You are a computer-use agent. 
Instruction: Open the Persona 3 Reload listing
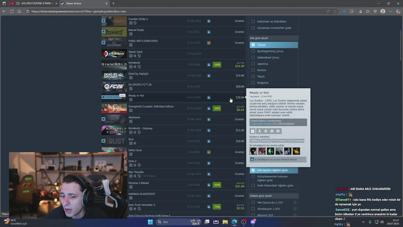pos(173,185)
